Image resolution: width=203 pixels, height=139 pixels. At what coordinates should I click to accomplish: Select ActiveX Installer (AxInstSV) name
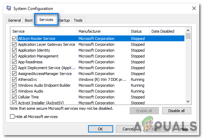point(41,103)
